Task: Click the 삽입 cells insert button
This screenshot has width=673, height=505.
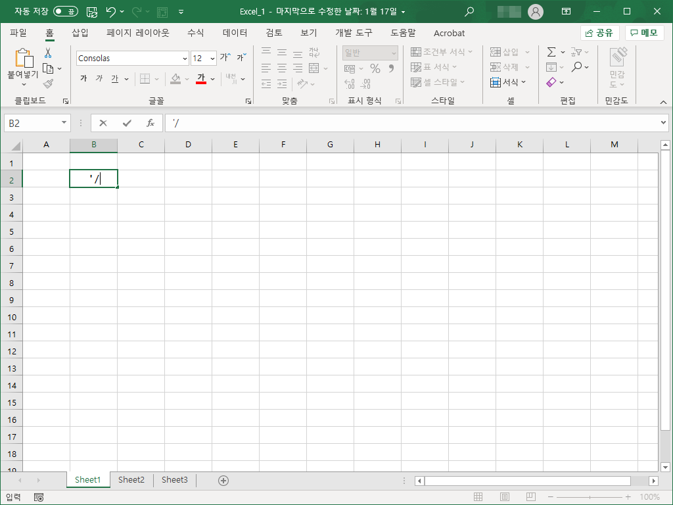Action: pos(510,52)
